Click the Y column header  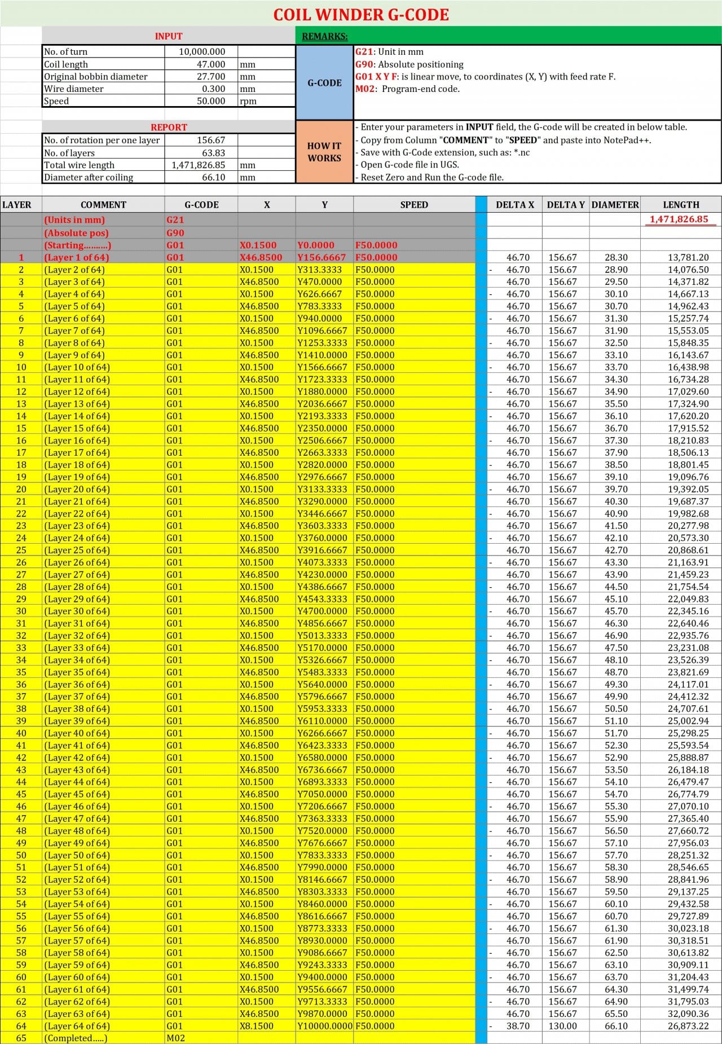tap(324, 205)
